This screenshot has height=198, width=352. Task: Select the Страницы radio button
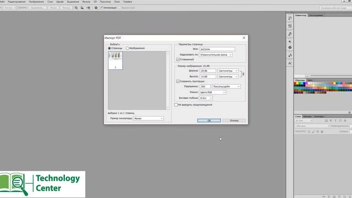click(109, 48)
